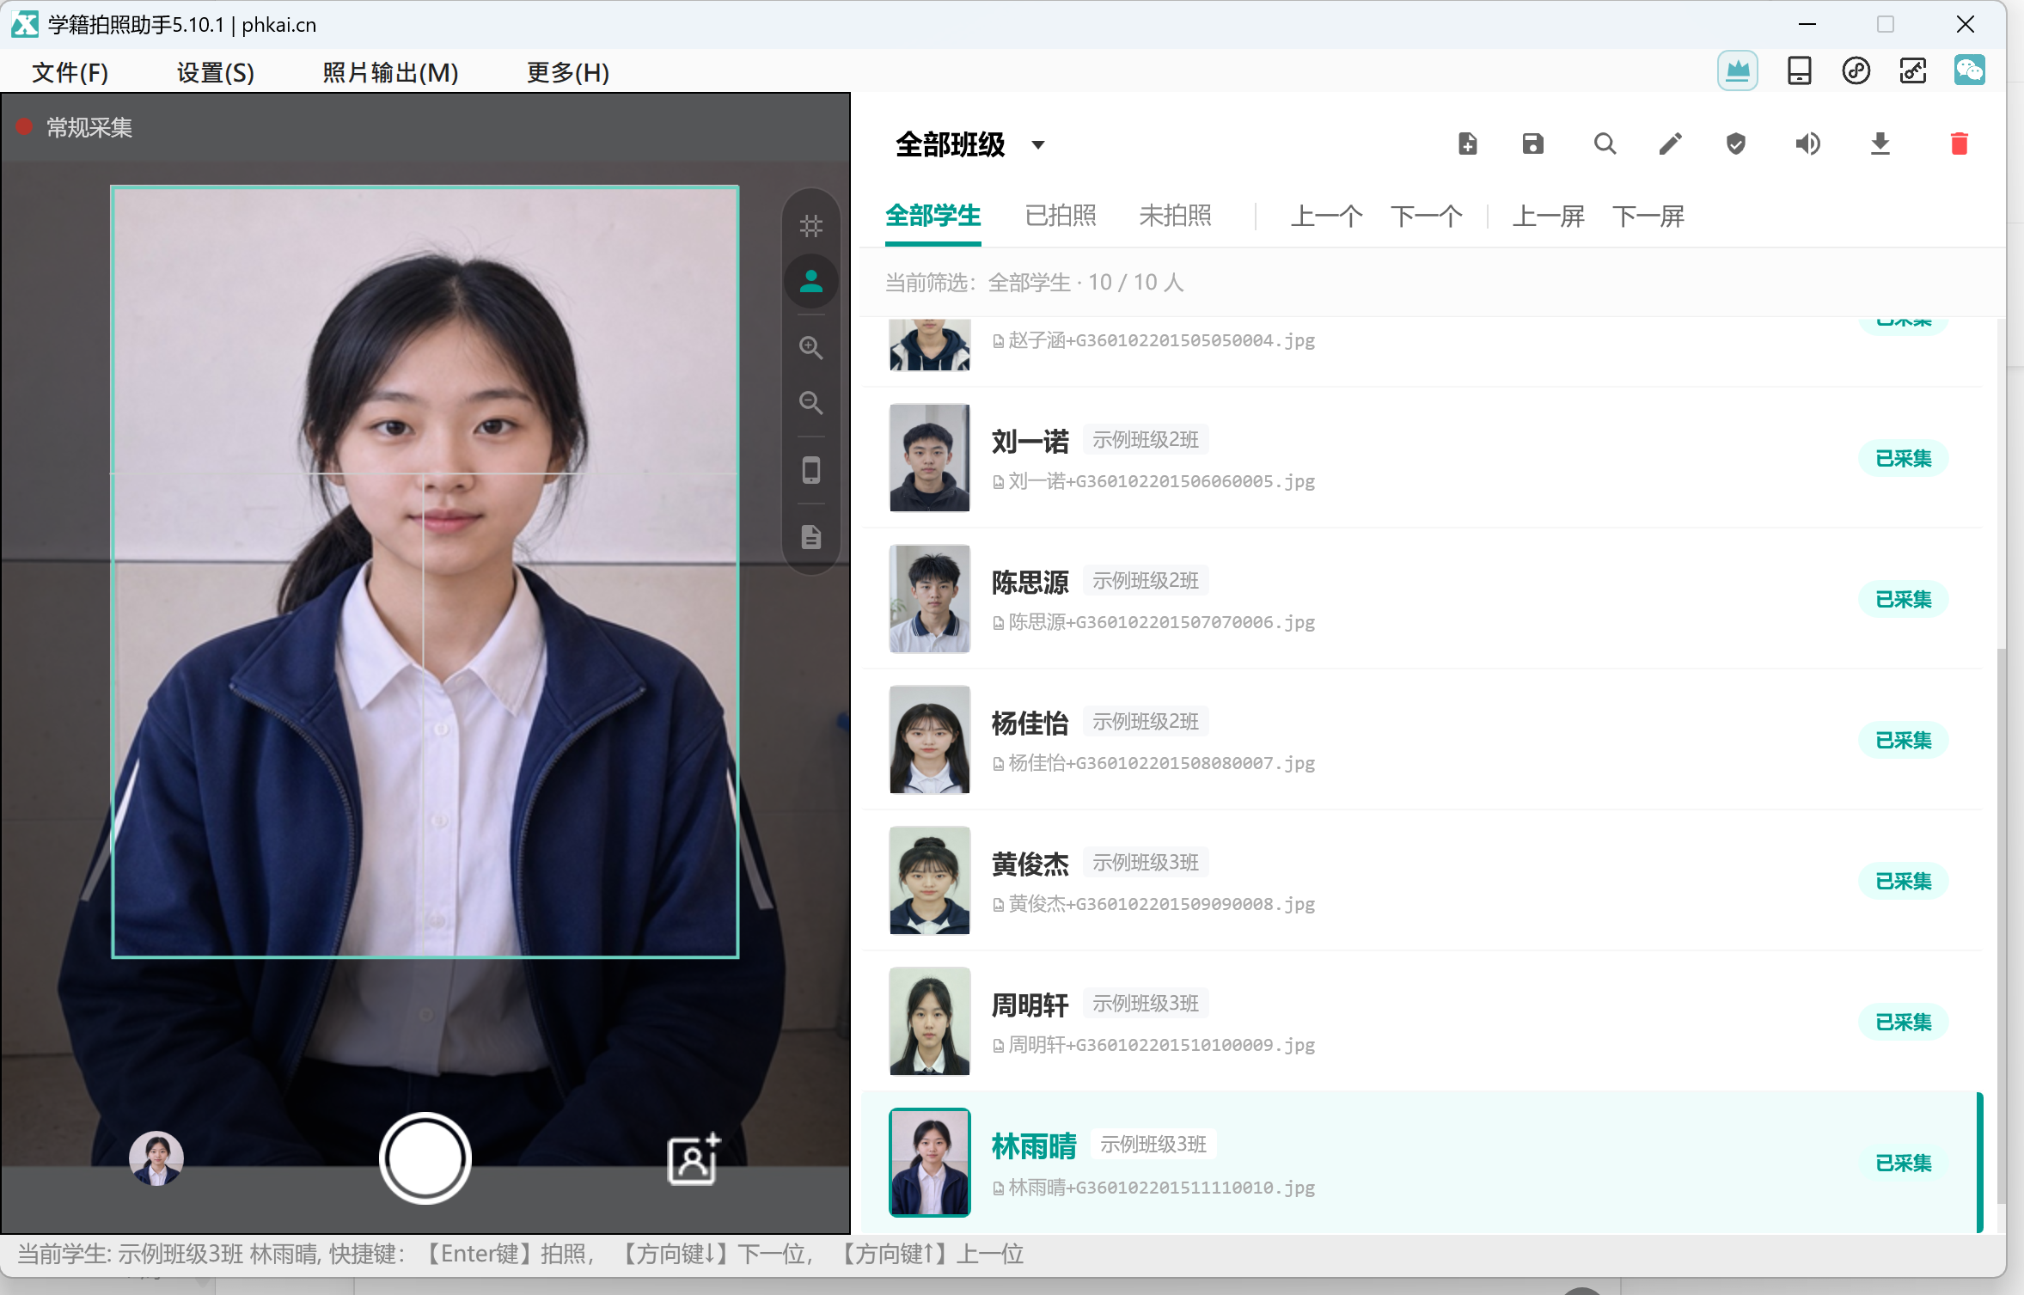
Task: Toggle the grid overlay icon in camera sidebar
Action: coord(810,226)
